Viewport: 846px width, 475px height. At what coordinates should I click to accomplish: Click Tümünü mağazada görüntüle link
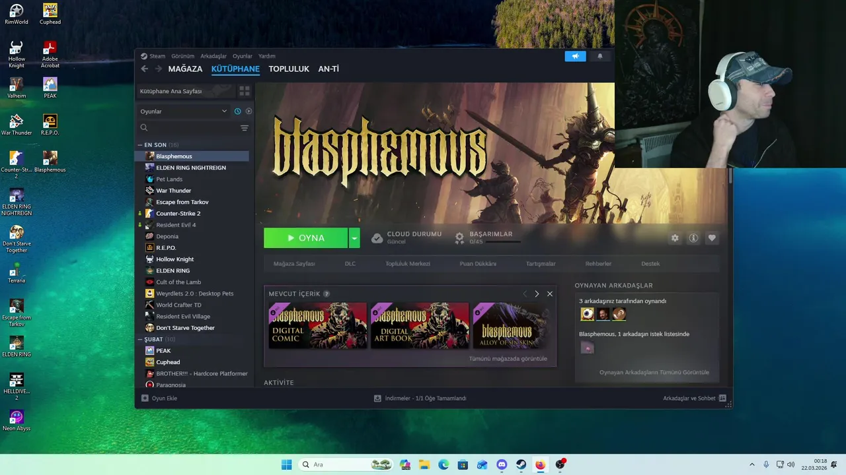click(508, 359)
